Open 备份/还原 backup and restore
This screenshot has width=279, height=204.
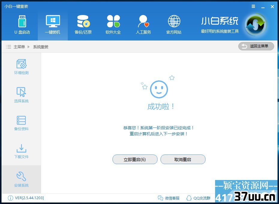pyautogui.click(x=83, y=25)
